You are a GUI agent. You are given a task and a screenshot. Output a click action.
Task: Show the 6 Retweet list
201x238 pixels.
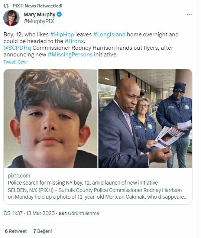click(16, 231)
